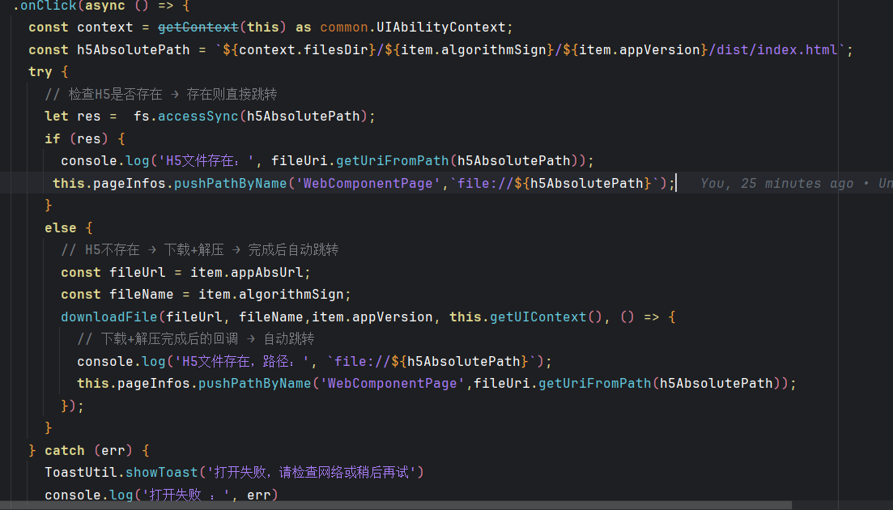Click algorithmSign on the const fileName line
The width and height of the screenshot is (893, 510).
pos(291,295)
